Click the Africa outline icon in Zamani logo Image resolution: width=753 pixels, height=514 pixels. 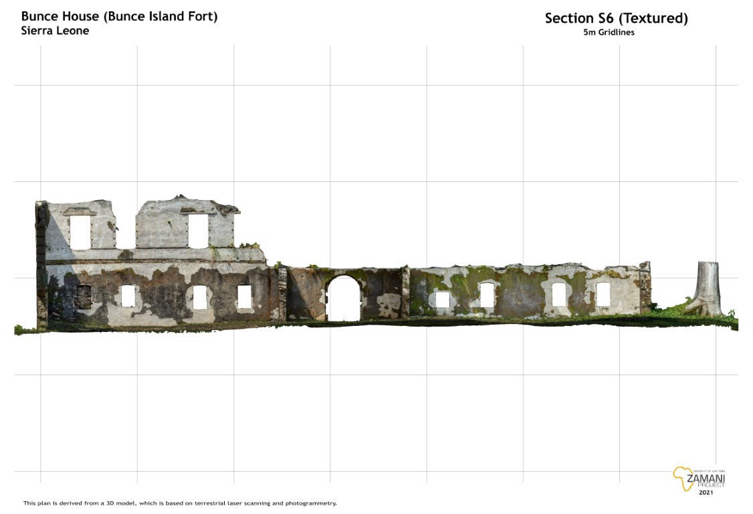coord(683,478)
